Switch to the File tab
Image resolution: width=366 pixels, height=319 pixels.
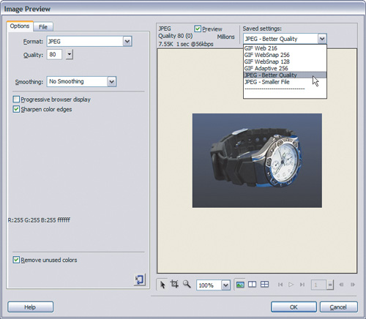coord(43,27)
